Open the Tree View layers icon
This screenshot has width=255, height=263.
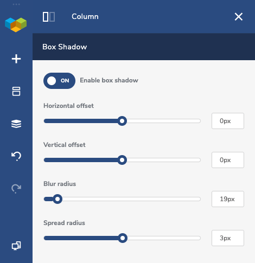point(16,124)
